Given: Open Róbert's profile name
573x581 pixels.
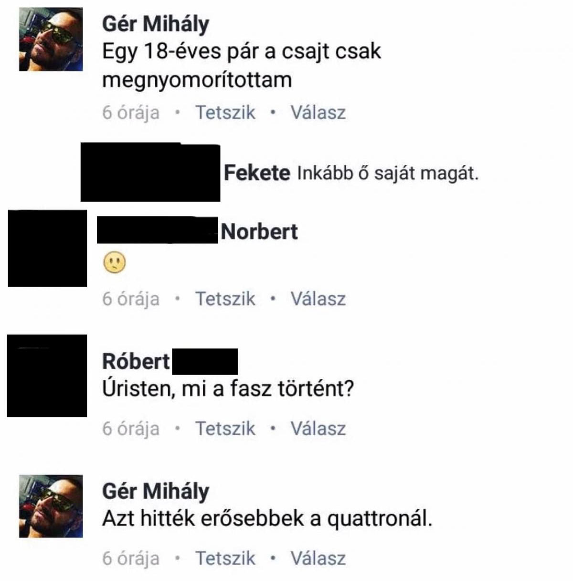Looking at the screenshot, I should coord(136,361).
